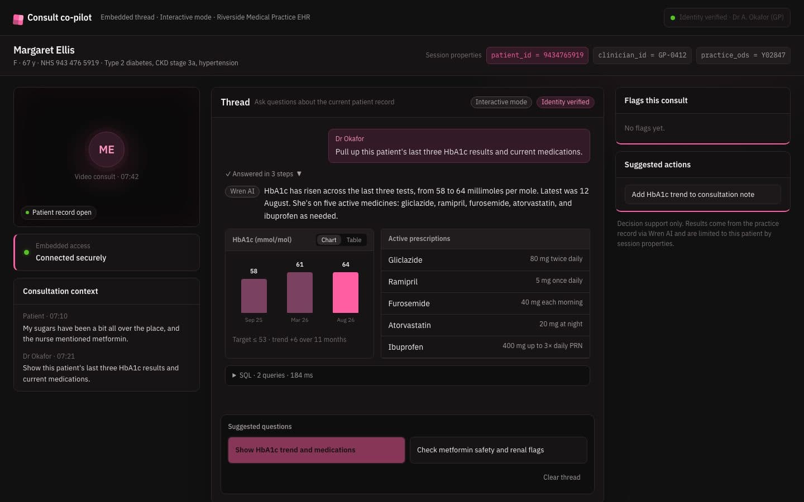
Task: Click the clinician_id GP-0412 chip
Action: 642,55
